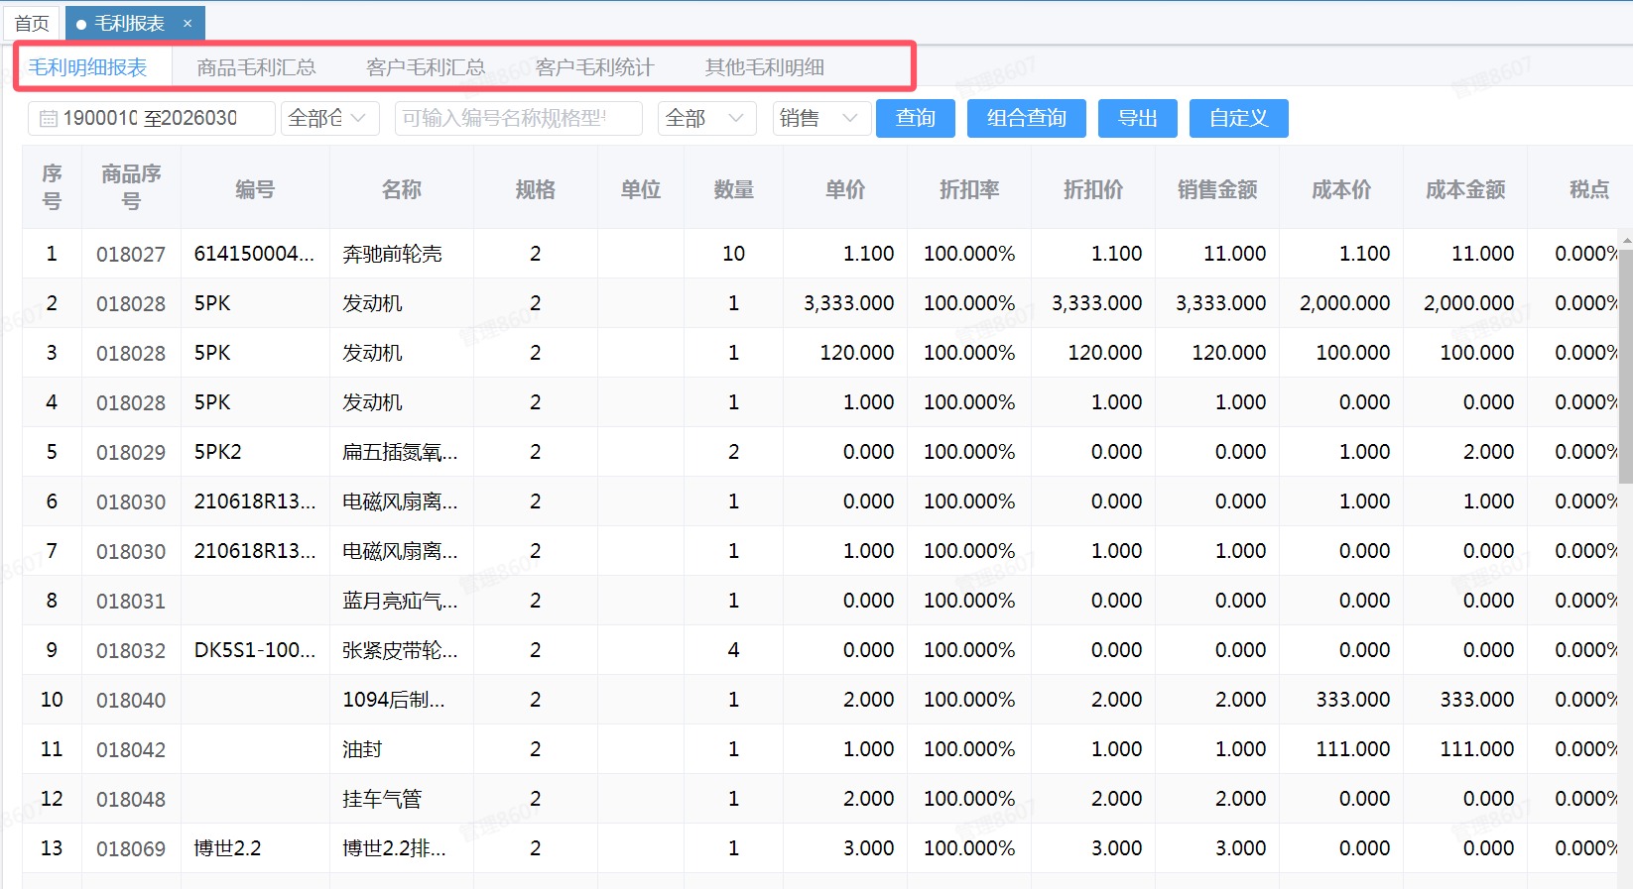Open the 首页 tab

tap(32, 23)
